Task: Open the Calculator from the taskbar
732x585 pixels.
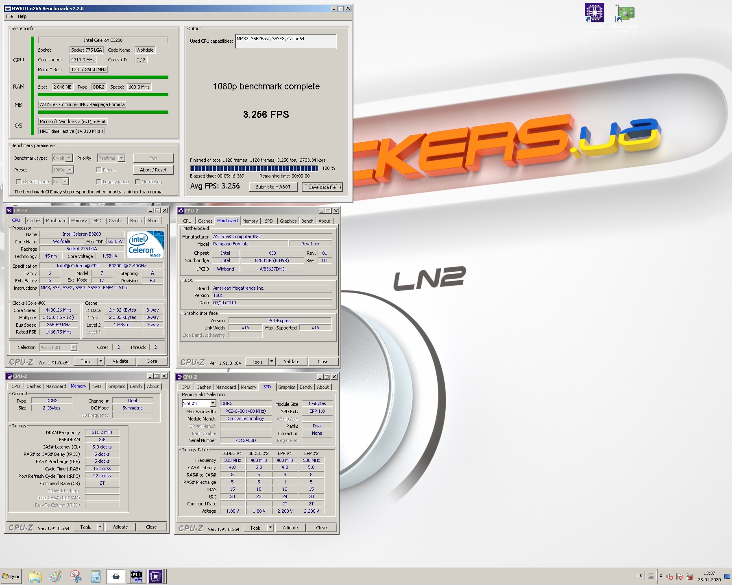Action: tap(96, 576)
